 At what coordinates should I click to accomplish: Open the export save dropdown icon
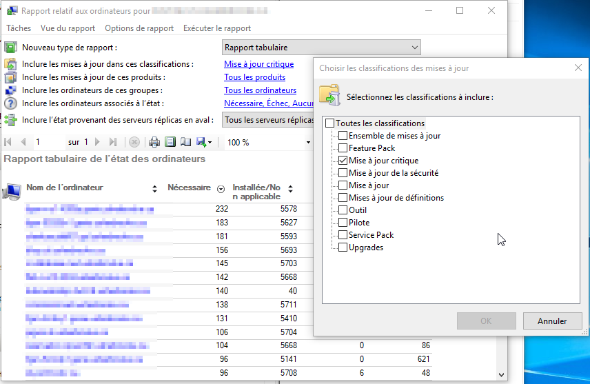coord(204,142)
